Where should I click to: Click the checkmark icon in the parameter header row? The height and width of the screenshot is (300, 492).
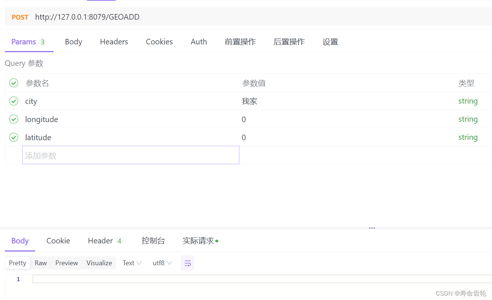point(14,83)
